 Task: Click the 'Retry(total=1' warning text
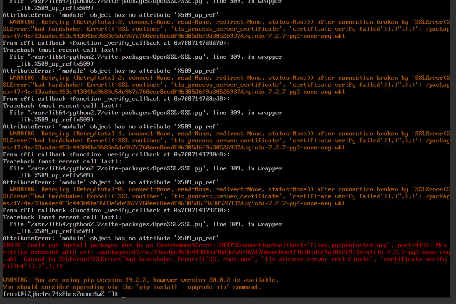click(98, 134)
